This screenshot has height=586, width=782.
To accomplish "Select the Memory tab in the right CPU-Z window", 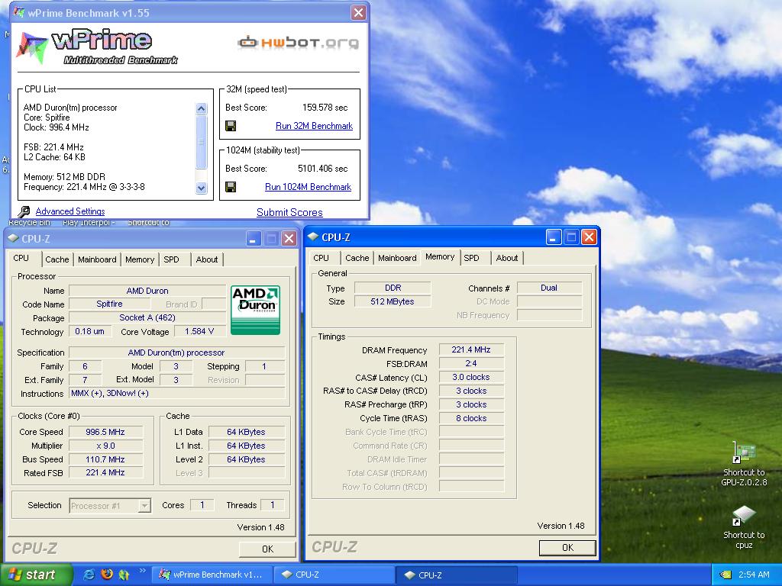I will coord(440,256).
